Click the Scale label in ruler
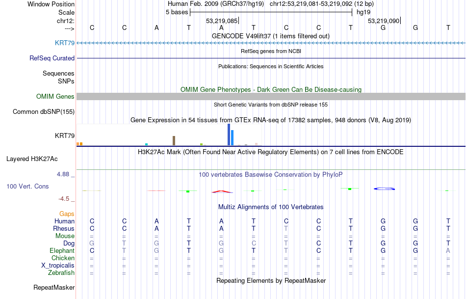466x299 pixels. tap(66, 12)
